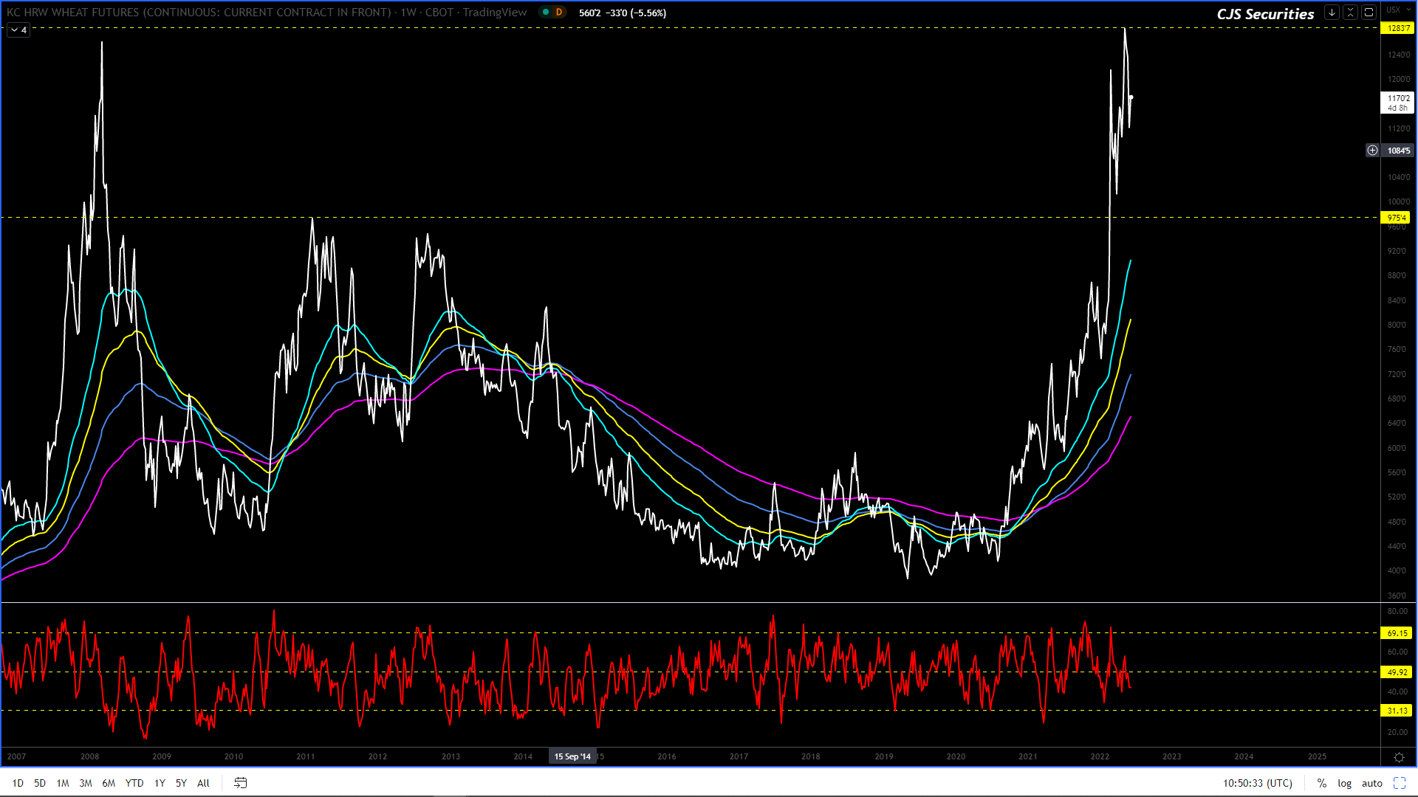Click the All range button
This screenshot has width=1418, height=797.
tap(203, 783)
